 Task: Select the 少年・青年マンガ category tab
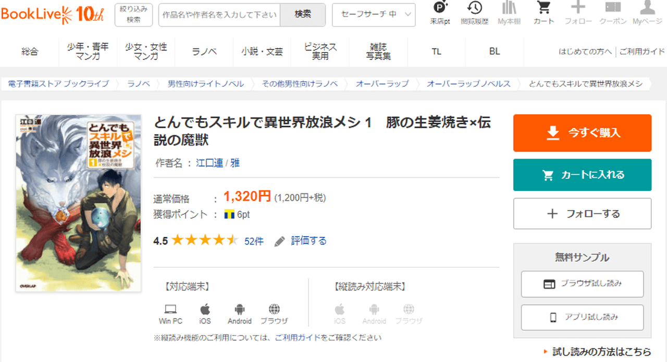pos(88,51)
